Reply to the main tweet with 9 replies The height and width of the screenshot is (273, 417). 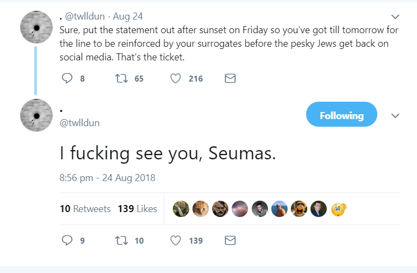(x=67, y=240)
